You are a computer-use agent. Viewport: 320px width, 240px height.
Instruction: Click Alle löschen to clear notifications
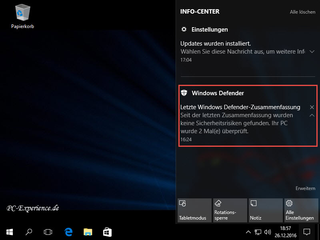[302, 12]
